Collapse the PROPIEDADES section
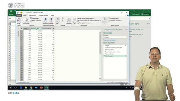Viewport: 180px width, 101px height. coord(102,33)
